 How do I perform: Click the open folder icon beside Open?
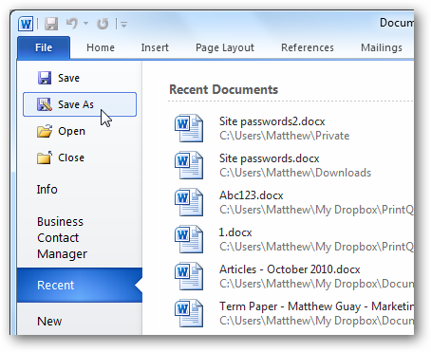tap(45, 131)
